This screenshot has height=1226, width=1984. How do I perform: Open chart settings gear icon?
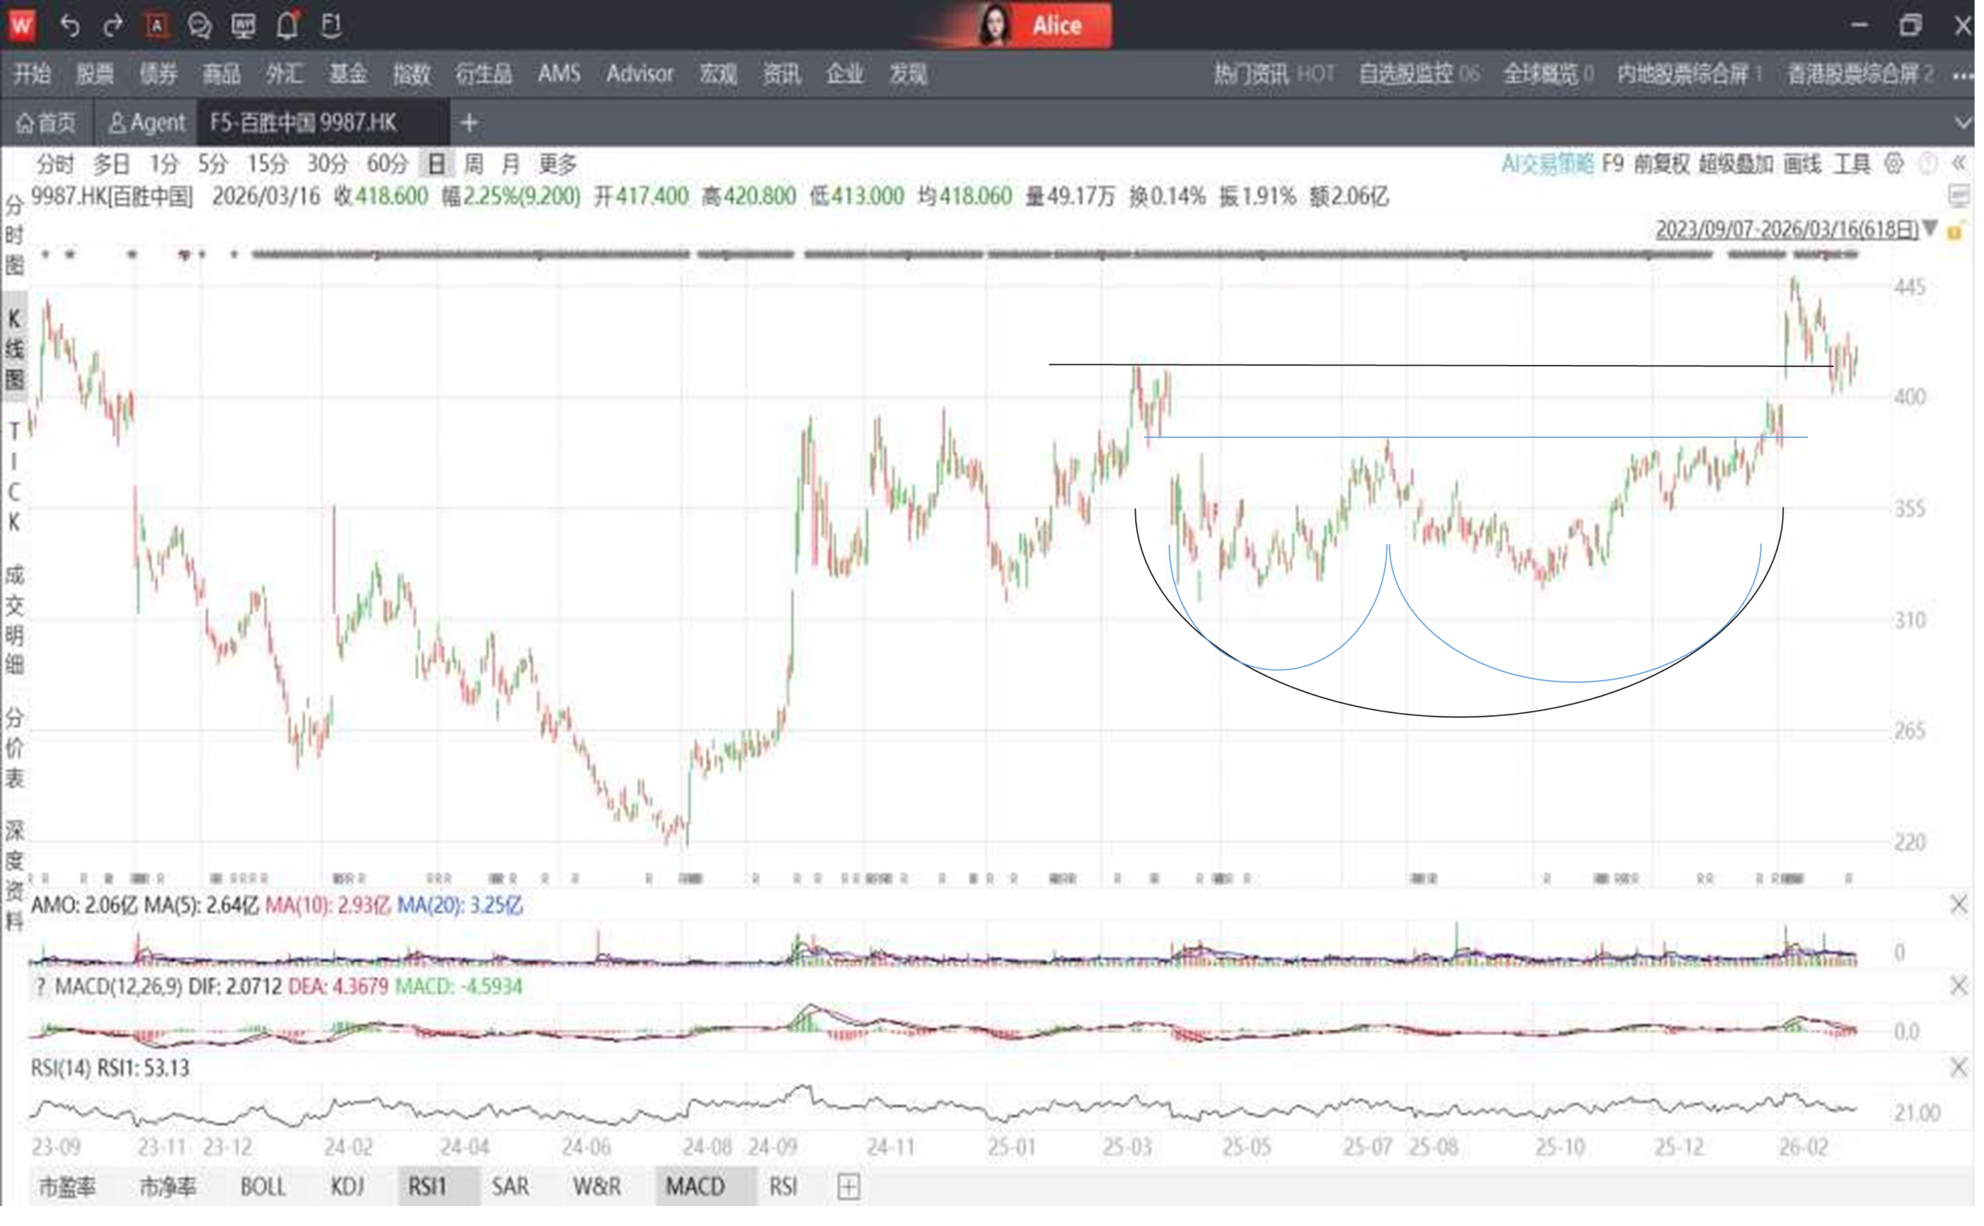1894,164
